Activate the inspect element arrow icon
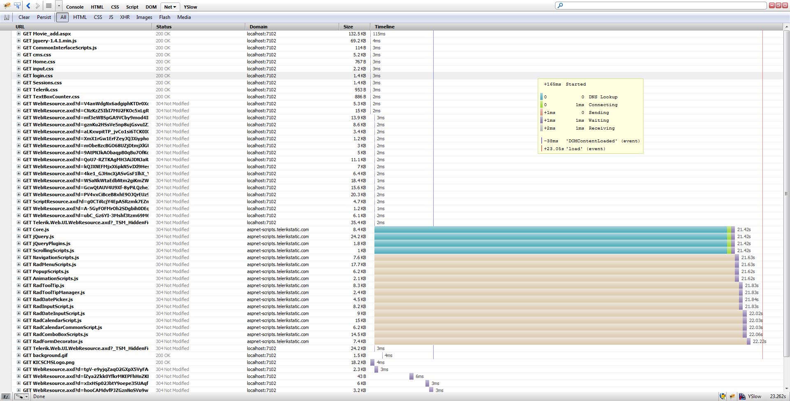 pyautogui.click(x=17, y=6)
